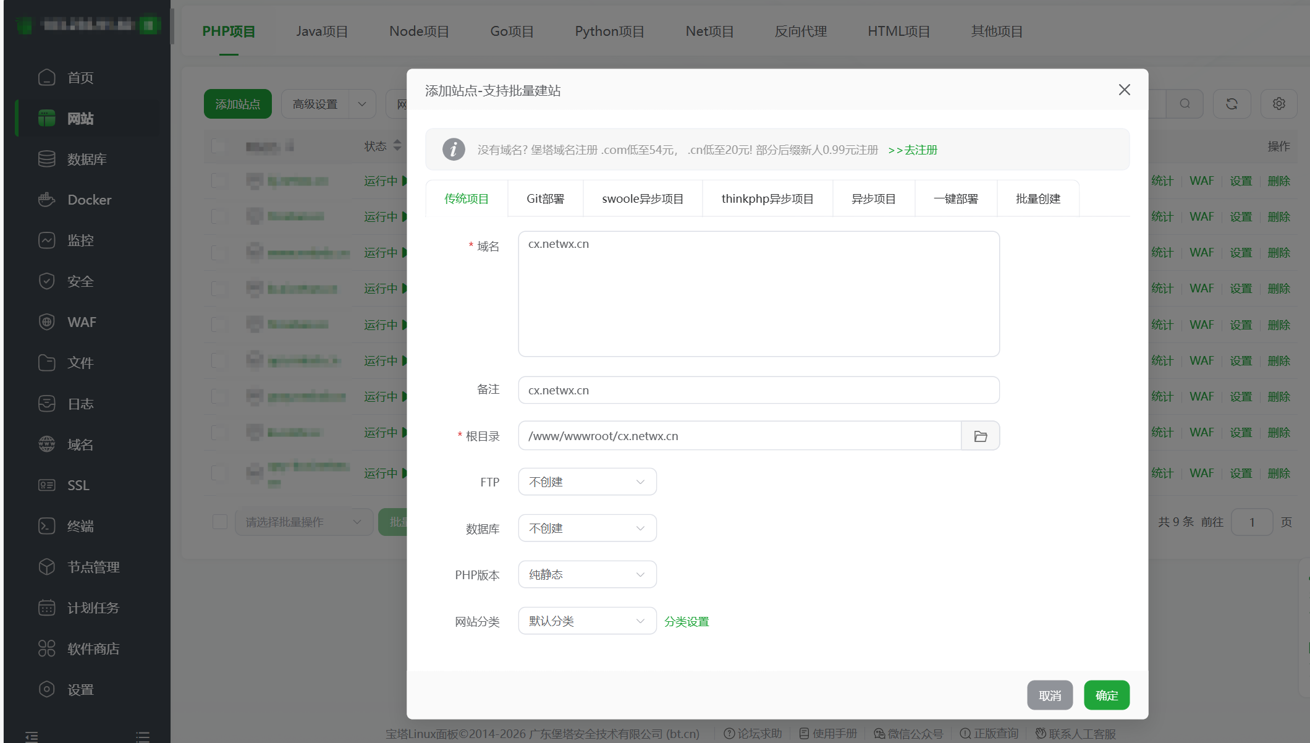The height and width of the screenshot is (743, 1310).
Task: Switch to the Git部署 tab
Action: (x=545, y=198)
